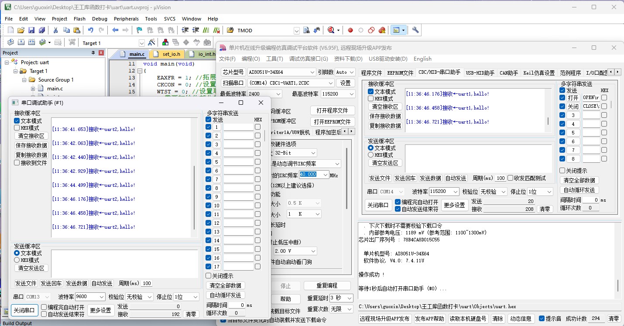Click 清空接收区 in 串口调试助手 (#1)
The height and width of the screenshot is (326, 624).
pyautogui.click(x=31, y=136)
